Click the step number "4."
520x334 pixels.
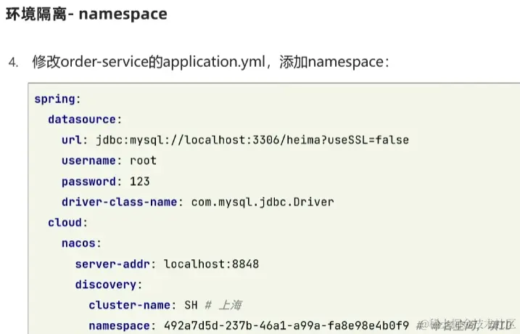pos(13,62)
